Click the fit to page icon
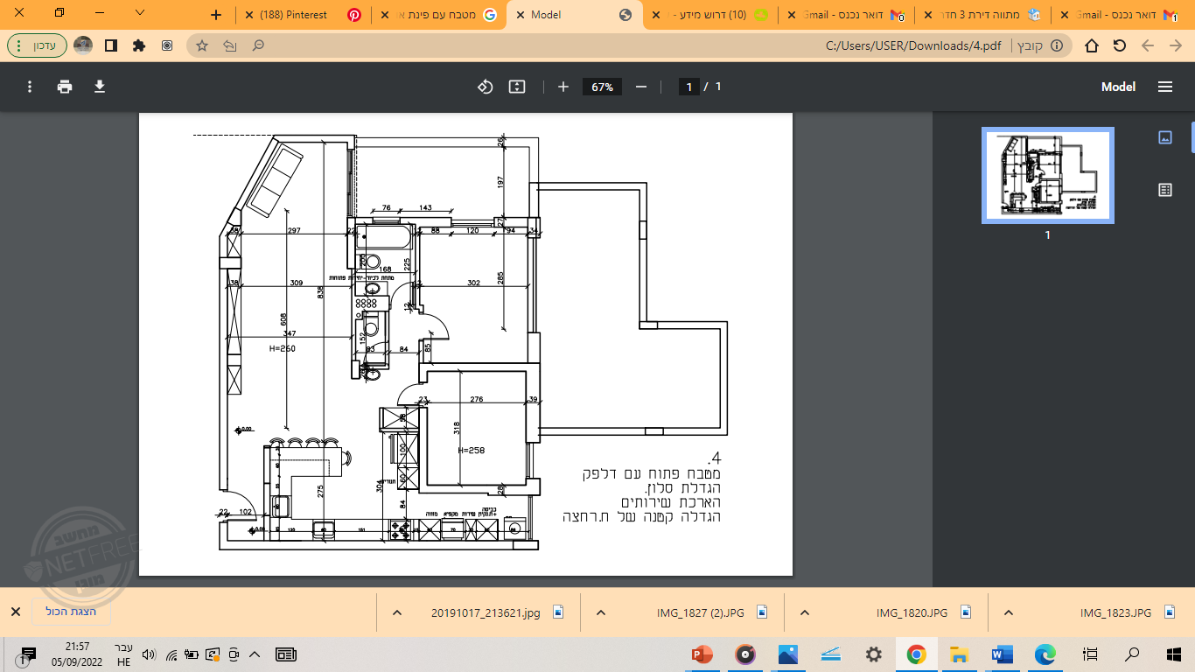 pos(516,87)
